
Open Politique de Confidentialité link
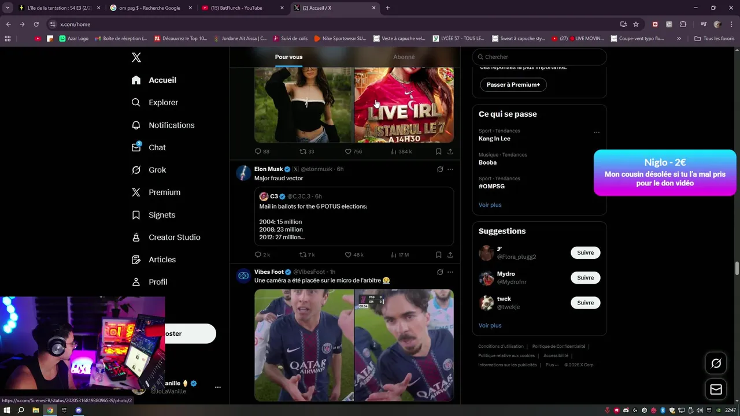(558, 347)
